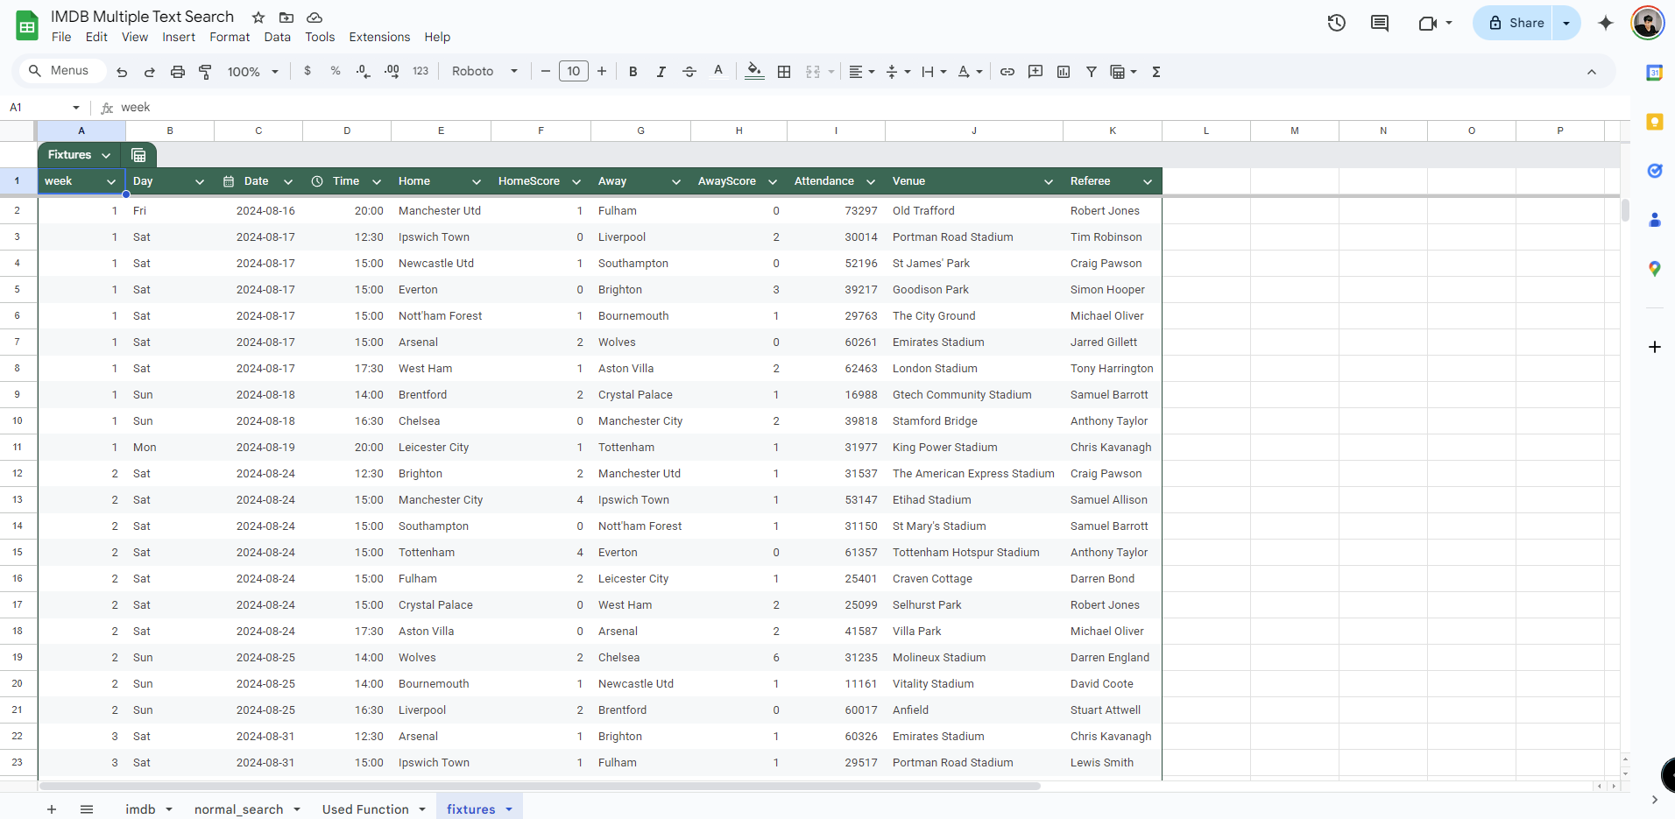
Task: Open Share options dropdown arrow
Action: coord(1566,23)
